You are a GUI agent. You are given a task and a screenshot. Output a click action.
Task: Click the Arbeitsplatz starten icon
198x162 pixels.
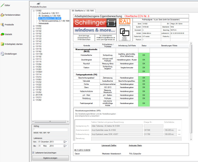click(2, 44)
